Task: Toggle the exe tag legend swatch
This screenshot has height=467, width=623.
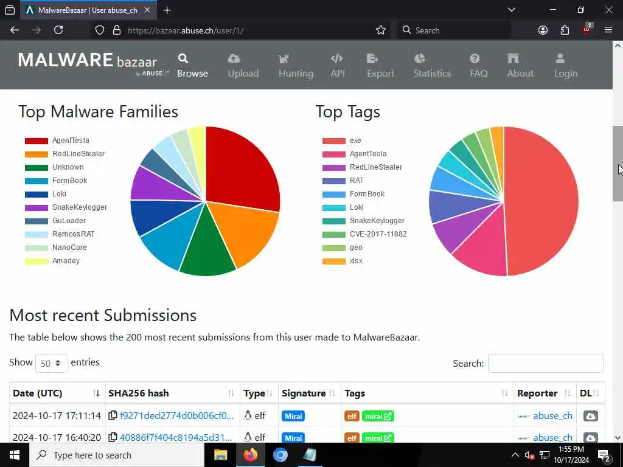Action: point(334,141)
